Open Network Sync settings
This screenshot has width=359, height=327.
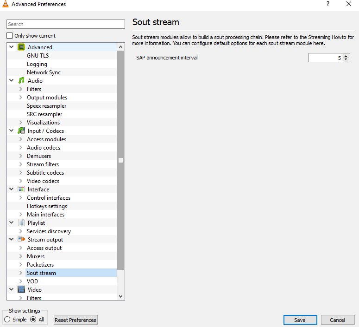click(44, 72)
